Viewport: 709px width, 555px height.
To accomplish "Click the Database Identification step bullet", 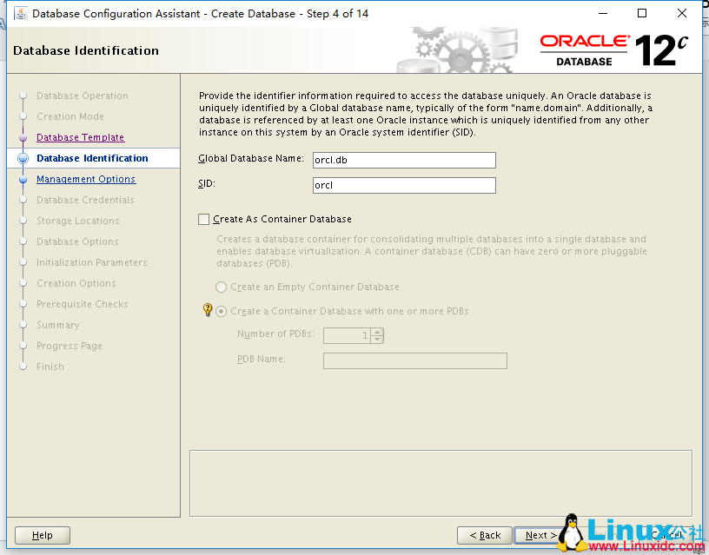I will pyautogui.click(x=22, y=158).
